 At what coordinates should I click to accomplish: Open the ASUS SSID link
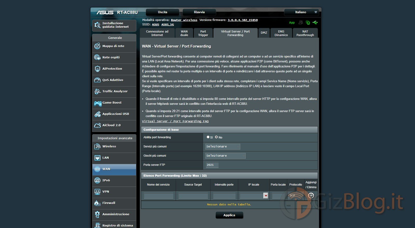[x=156, y=25]
